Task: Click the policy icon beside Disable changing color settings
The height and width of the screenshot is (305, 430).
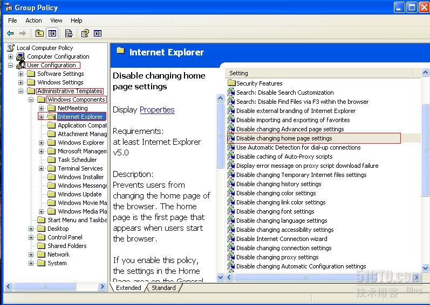Action: [x=231, y=193]
